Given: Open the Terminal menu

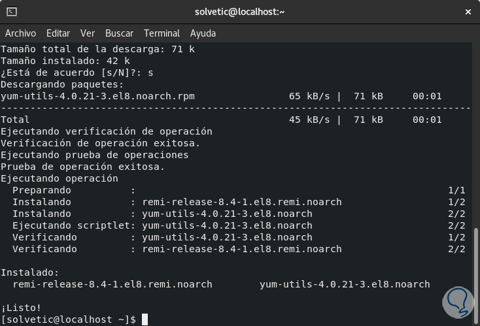Looking at the screenshot, I should [x=162, y=33].
